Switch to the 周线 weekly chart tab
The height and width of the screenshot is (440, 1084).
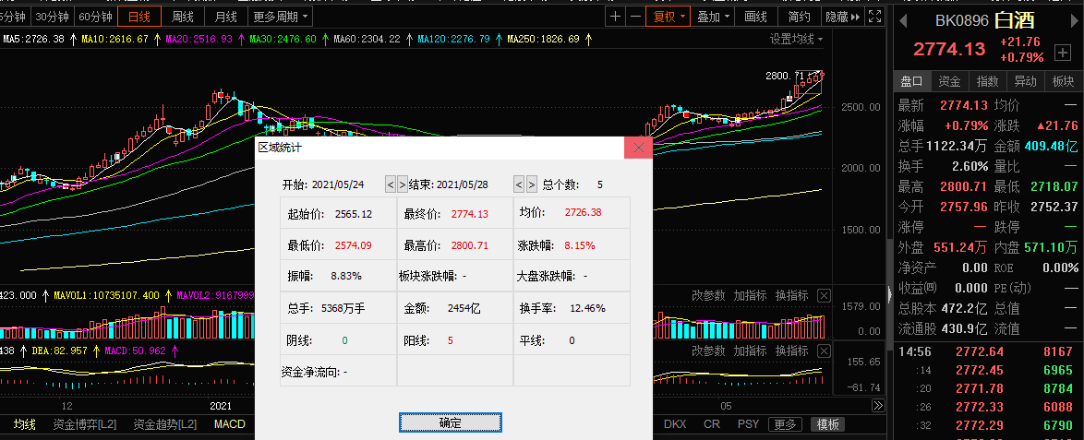[x=183, y=17]
